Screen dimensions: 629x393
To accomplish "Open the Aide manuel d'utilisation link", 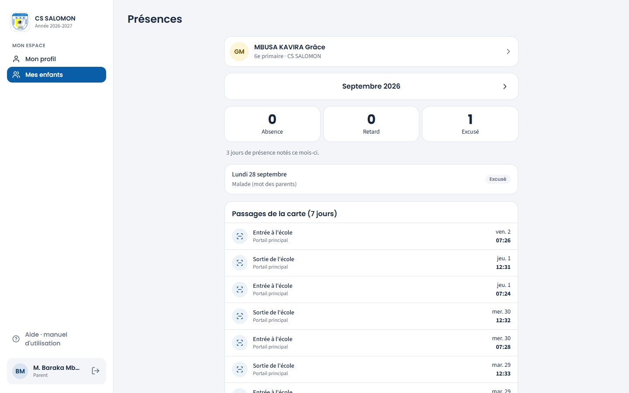I will pos(56,339).
